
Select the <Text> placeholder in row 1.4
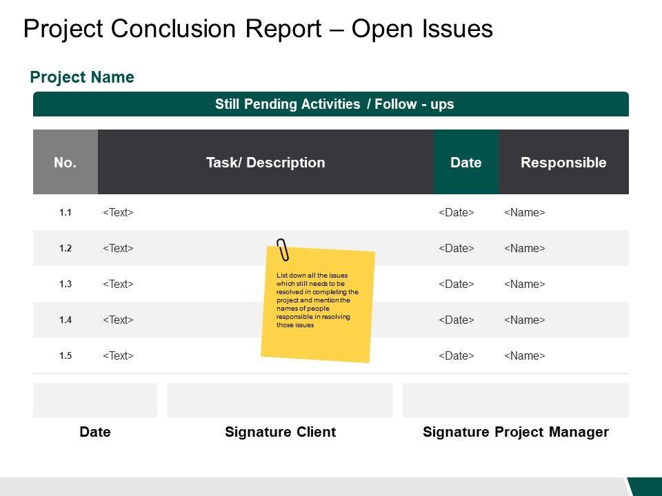click(x=118, y=320)
